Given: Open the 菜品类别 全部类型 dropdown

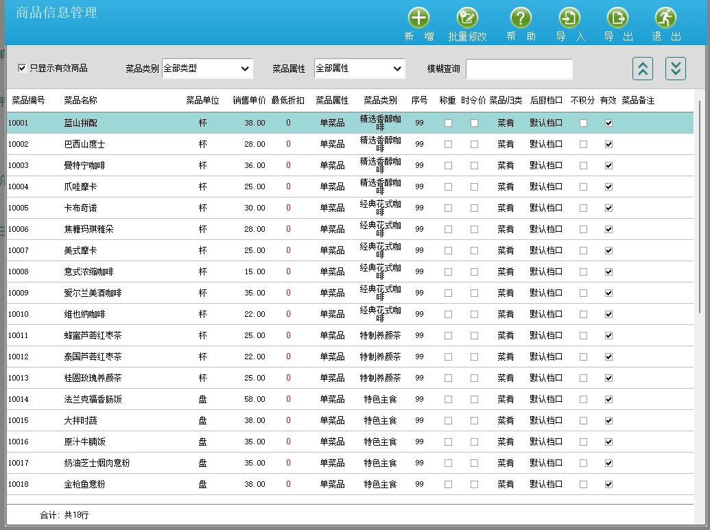Looking at the screenshot, I should (207, 69).
